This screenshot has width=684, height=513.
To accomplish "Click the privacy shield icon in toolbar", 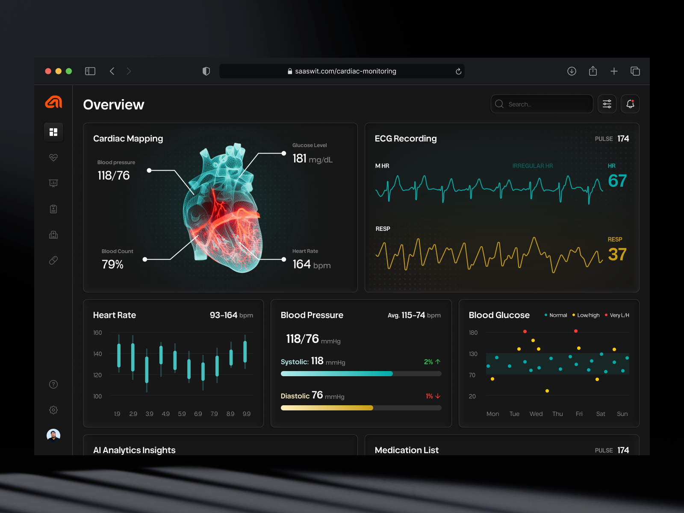I will [x=206, y=71].
